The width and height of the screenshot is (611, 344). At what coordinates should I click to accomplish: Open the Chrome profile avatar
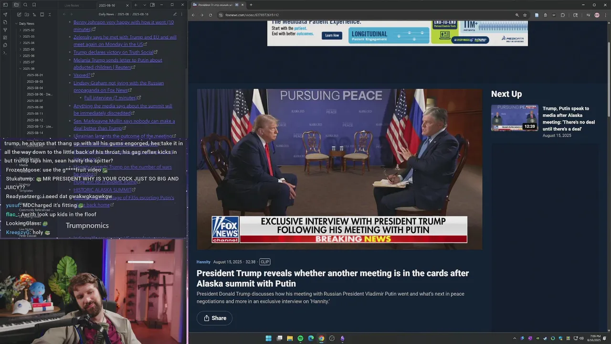coord(597,15)
